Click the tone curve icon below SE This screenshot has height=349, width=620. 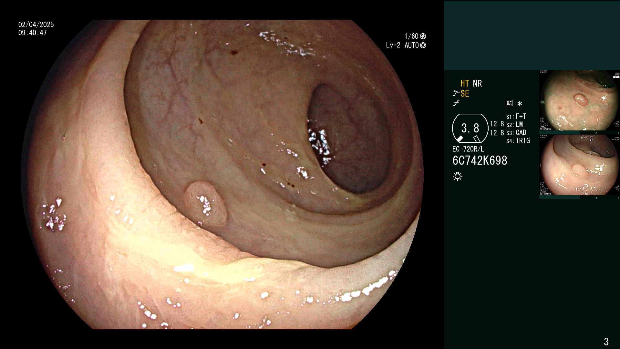[x=456, y=103]
